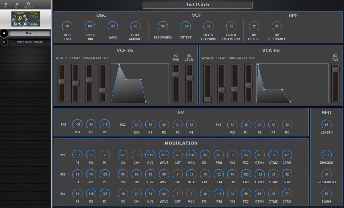Viewport: 344px width, 208px height.
Task: Click the PUT arrow icon
Action: point(5,4)
